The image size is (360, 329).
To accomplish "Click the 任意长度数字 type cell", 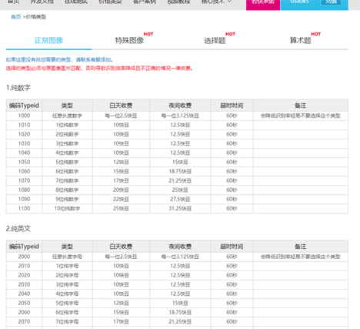I will pyautogui.click(x=67, y=116).
